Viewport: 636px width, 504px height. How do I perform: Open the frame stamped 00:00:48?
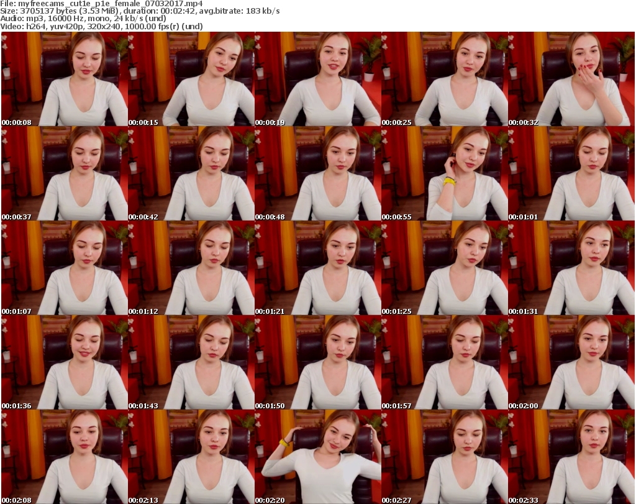(x=318, y=173)
